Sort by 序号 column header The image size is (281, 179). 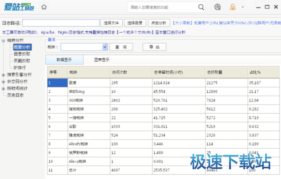pos(57,72)
